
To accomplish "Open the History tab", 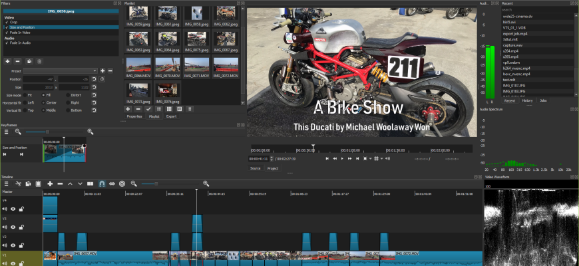I will tap(527, 100).
